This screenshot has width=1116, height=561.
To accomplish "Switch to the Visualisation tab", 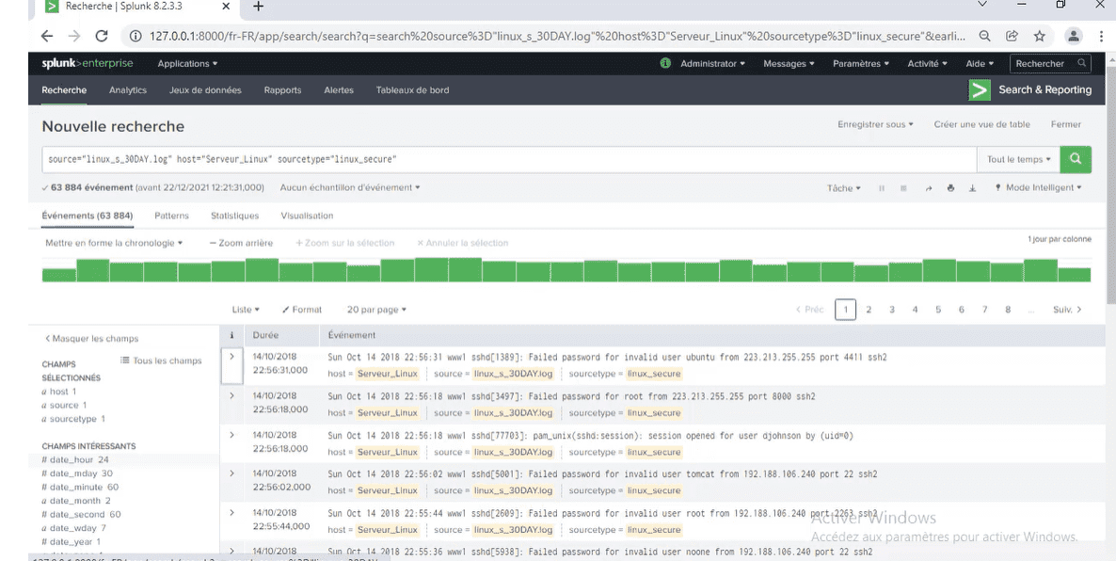I will click(307, 216).
